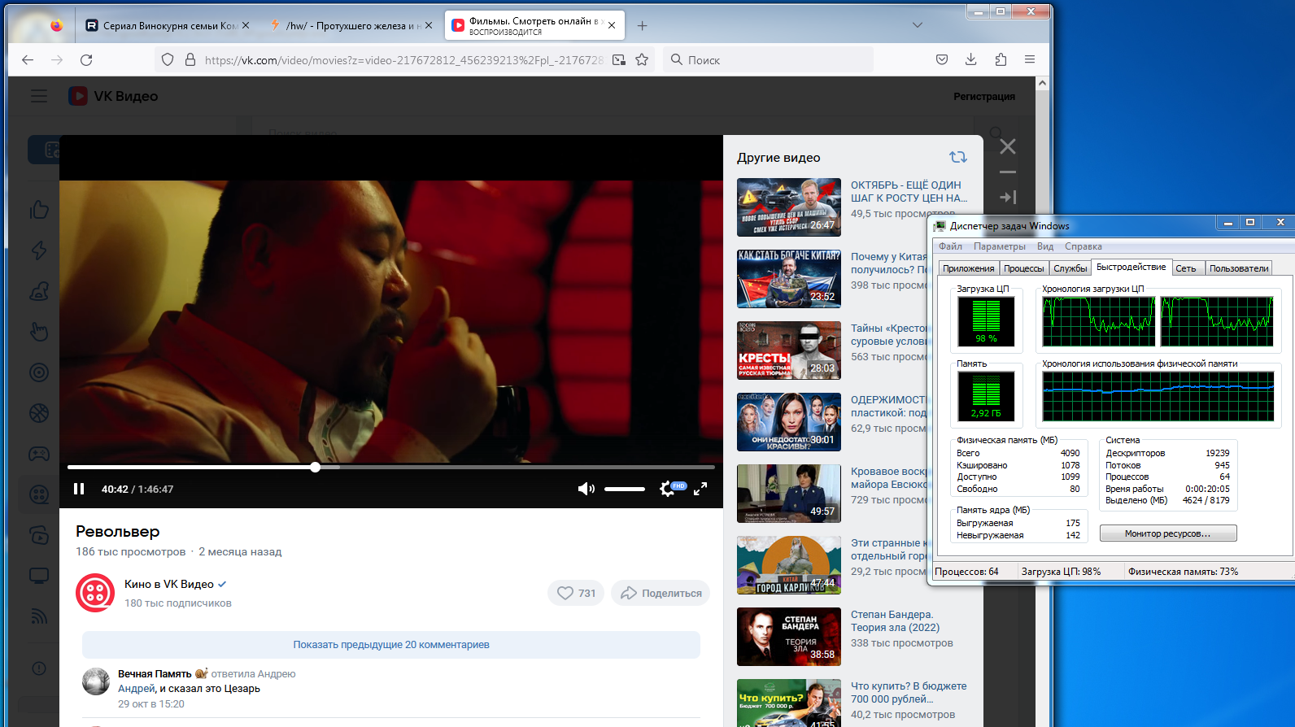1295x727 pixels.
Task: Open Степан Бандера Теория зла video title
Action: tap(895, 621)
